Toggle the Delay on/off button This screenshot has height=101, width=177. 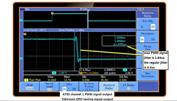[69, 87]
